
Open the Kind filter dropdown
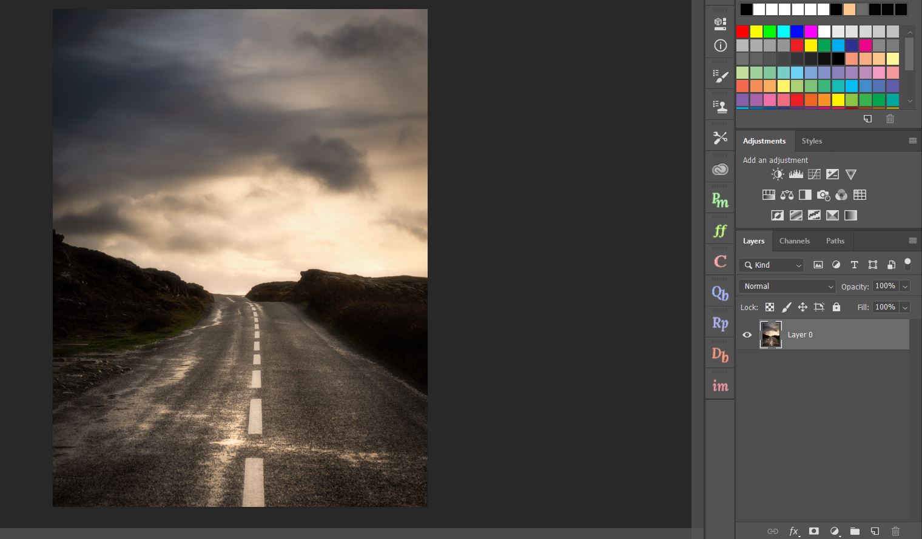coord(773,265)
